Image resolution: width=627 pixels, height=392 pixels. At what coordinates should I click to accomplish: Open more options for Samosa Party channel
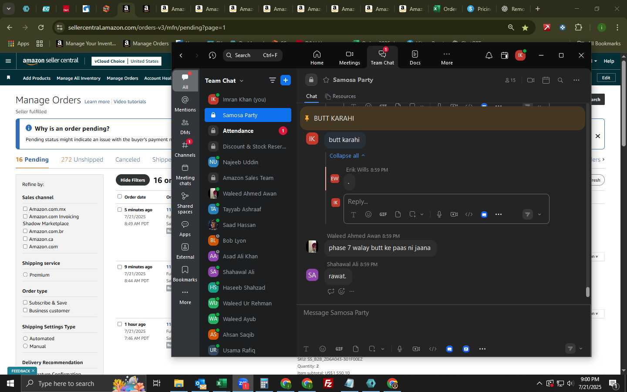pos(576,80)
